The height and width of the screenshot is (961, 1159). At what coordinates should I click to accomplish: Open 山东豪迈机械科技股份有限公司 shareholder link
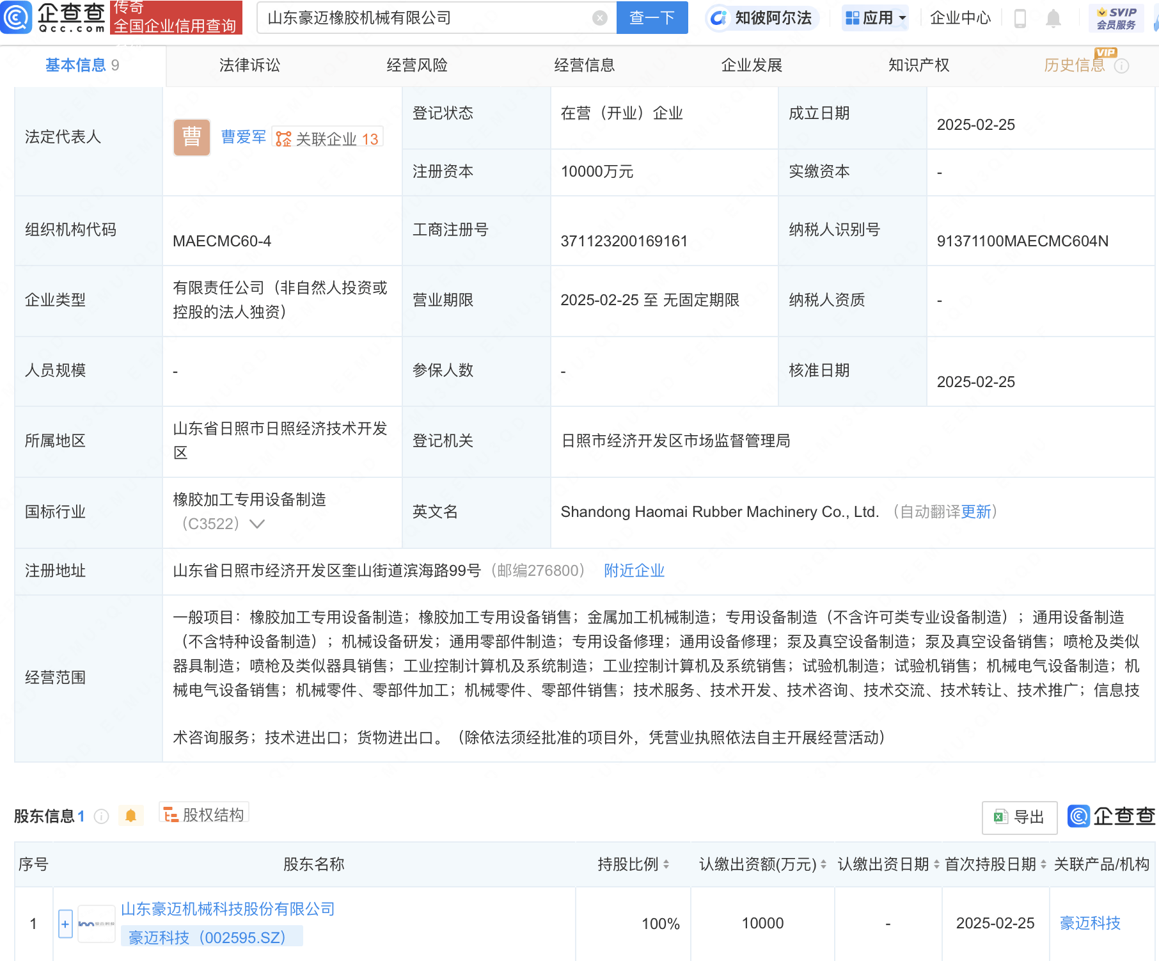point(228,909)
